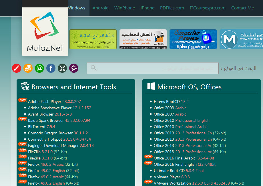263x186 pixels.
Task: Open Office 2013 Professional Ar (64-bit) link
Action: 190,152
